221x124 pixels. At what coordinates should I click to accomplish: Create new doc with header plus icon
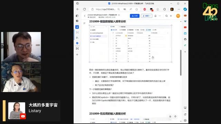click(x=171, y=16)
